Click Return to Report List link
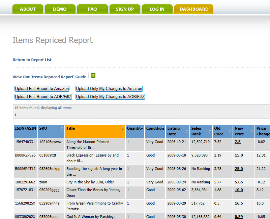The width and height of the screenshot is (270, 219). tap(32, 60)
